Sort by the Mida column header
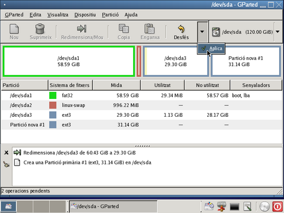The image size is (284, 213). (116, 85)
